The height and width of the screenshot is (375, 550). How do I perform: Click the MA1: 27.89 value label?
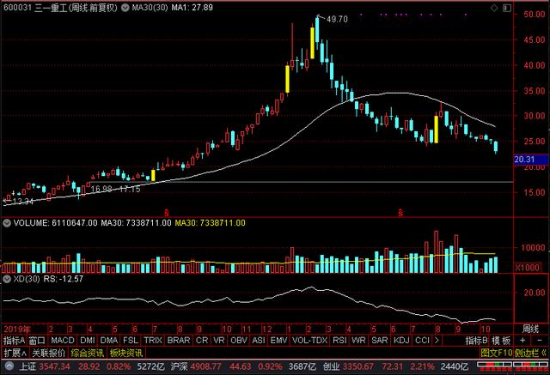[192, 8]
